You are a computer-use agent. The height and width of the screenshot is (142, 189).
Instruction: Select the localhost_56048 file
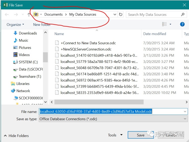click(x=100, y=68)
